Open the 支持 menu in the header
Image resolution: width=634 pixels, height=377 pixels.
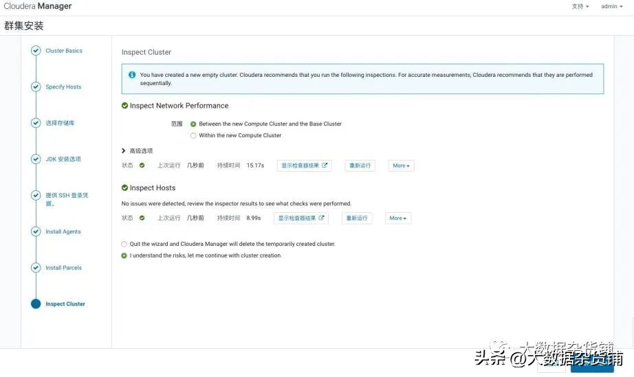pos(580,6)
